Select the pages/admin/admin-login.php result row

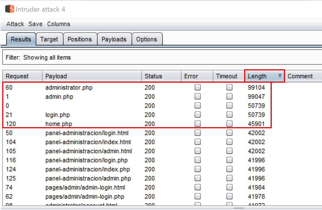[85, 196]
